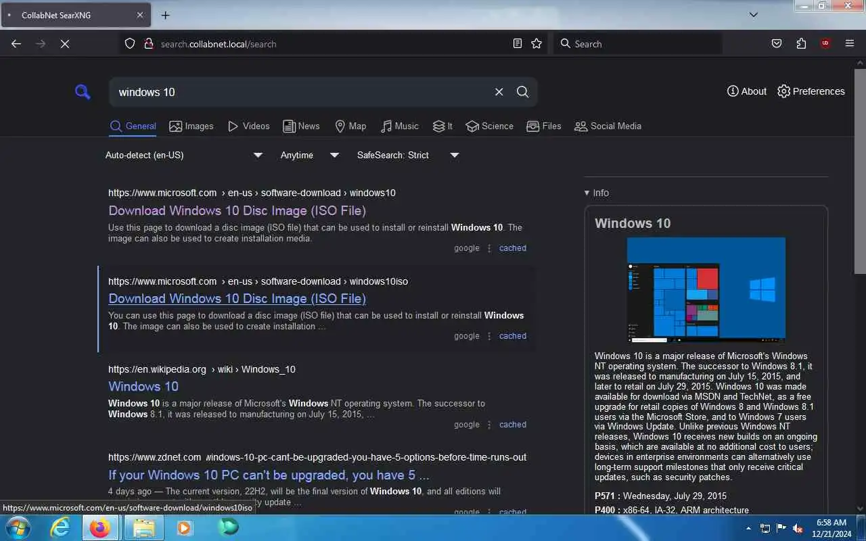Switch to the Images tab
The image size is (866, 541).
[x=191, y=126]
